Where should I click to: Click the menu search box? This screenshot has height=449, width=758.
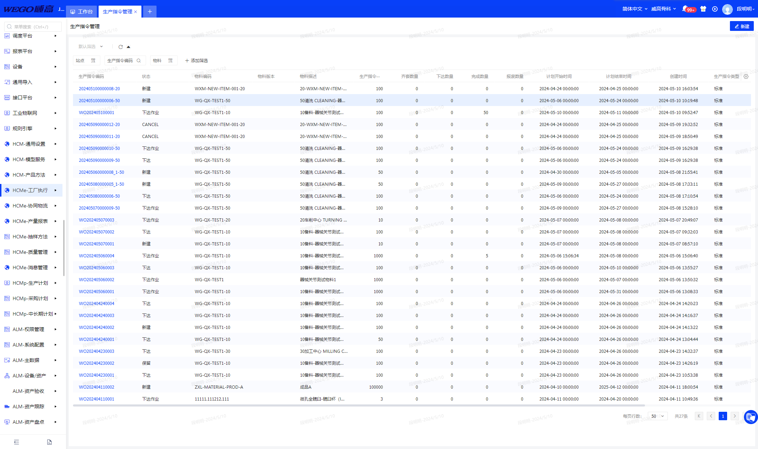click(x=33, y=27)
